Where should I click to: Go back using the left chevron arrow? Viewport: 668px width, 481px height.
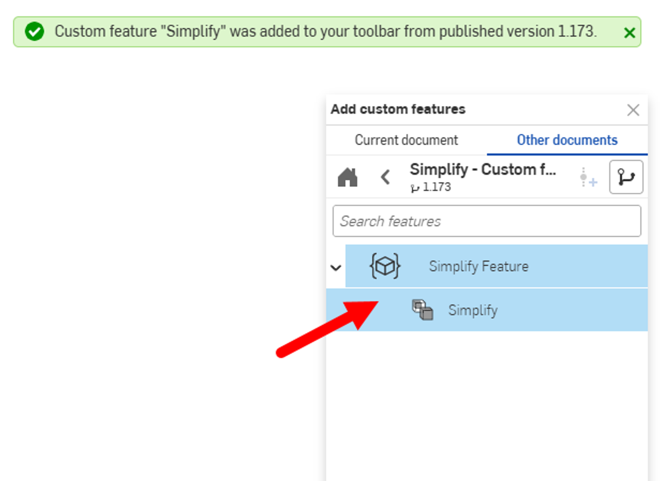pos(385,177)
